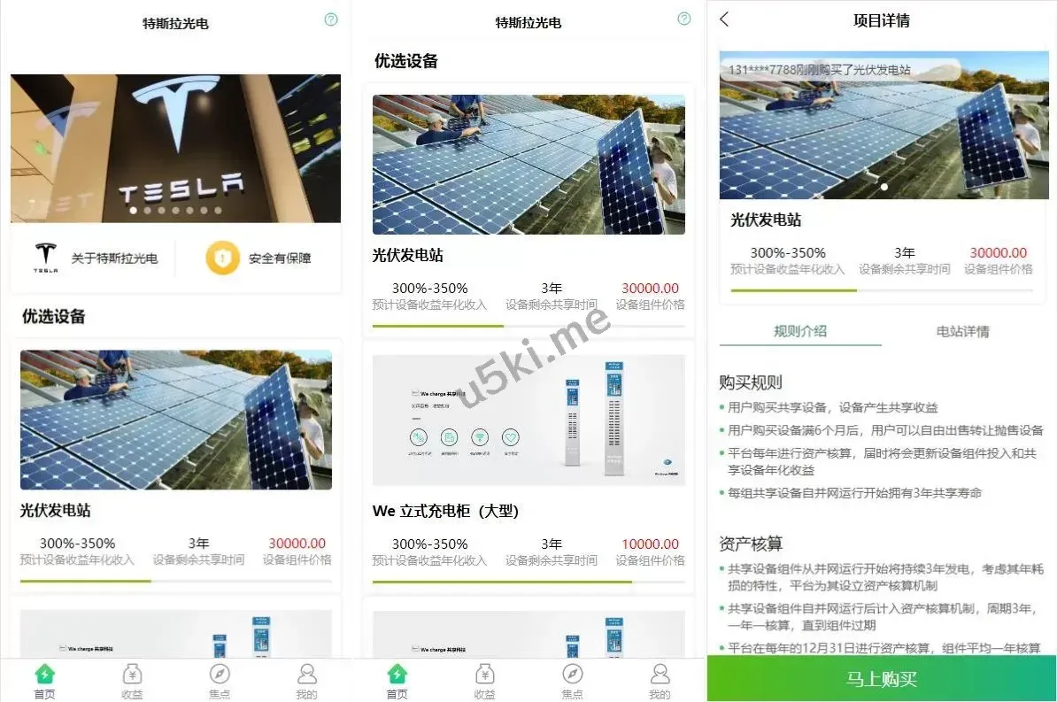
Task: Select first carousel dot on Tesla banner
Action: click(134, 211)
